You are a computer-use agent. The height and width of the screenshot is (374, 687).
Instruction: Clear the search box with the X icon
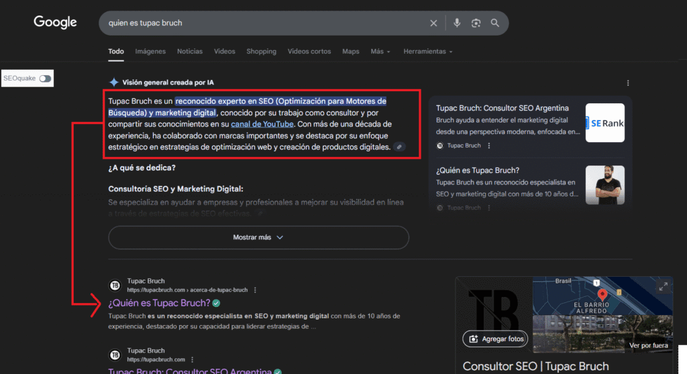pyautogui.click(x=433, y=23)
